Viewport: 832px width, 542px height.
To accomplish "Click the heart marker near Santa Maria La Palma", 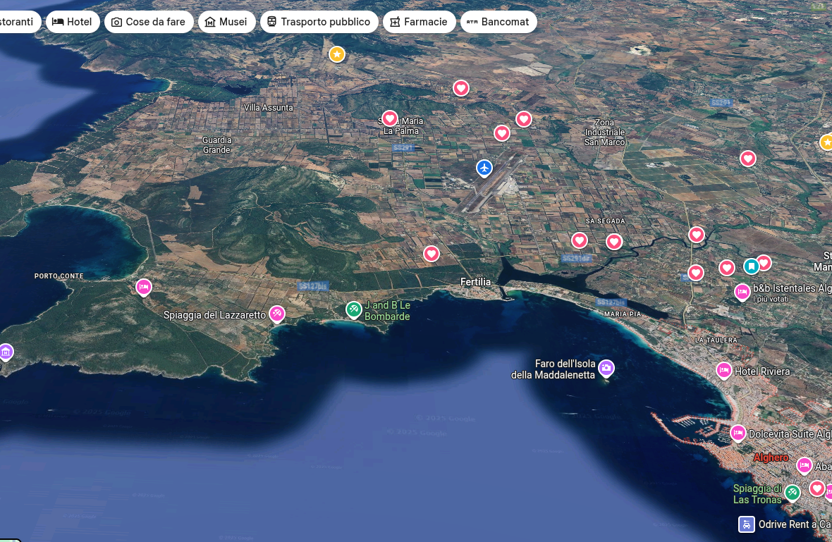I will point(390,118).
